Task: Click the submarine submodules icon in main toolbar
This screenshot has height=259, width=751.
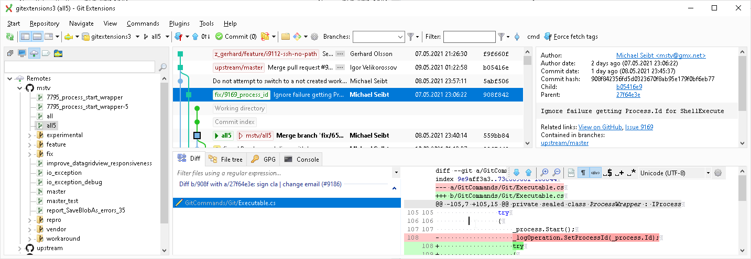Action: point(68,37)
